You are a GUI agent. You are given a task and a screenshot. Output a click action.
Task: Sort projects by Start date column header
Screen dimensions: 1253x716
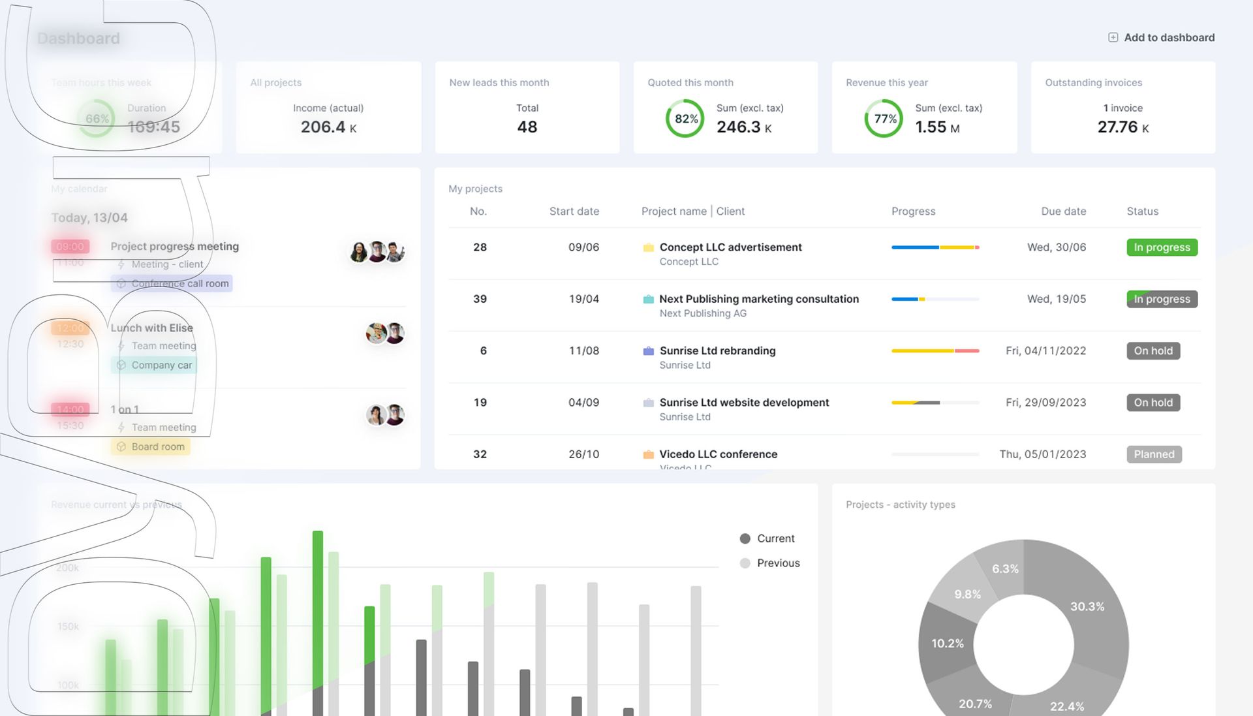[574, 211]
